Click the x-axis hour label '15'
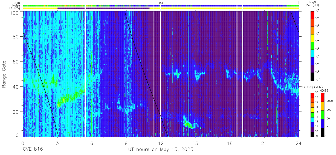 pos(195,143)
